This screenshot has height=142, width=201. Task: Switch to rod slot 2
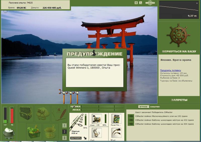(65, 132)
